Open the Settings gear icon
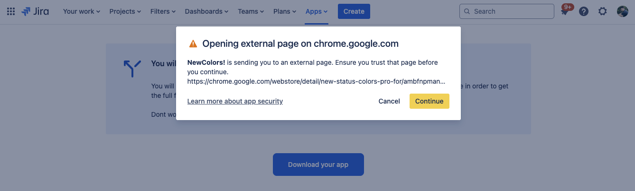 click(603, 11)
